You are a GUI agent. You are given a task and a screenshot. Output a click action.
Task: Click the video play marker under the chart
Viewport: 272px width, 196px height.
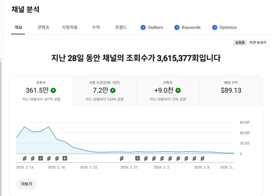[x=65, y=158]
